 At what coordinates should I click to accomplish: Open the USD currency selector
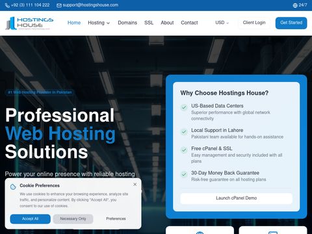222,23
